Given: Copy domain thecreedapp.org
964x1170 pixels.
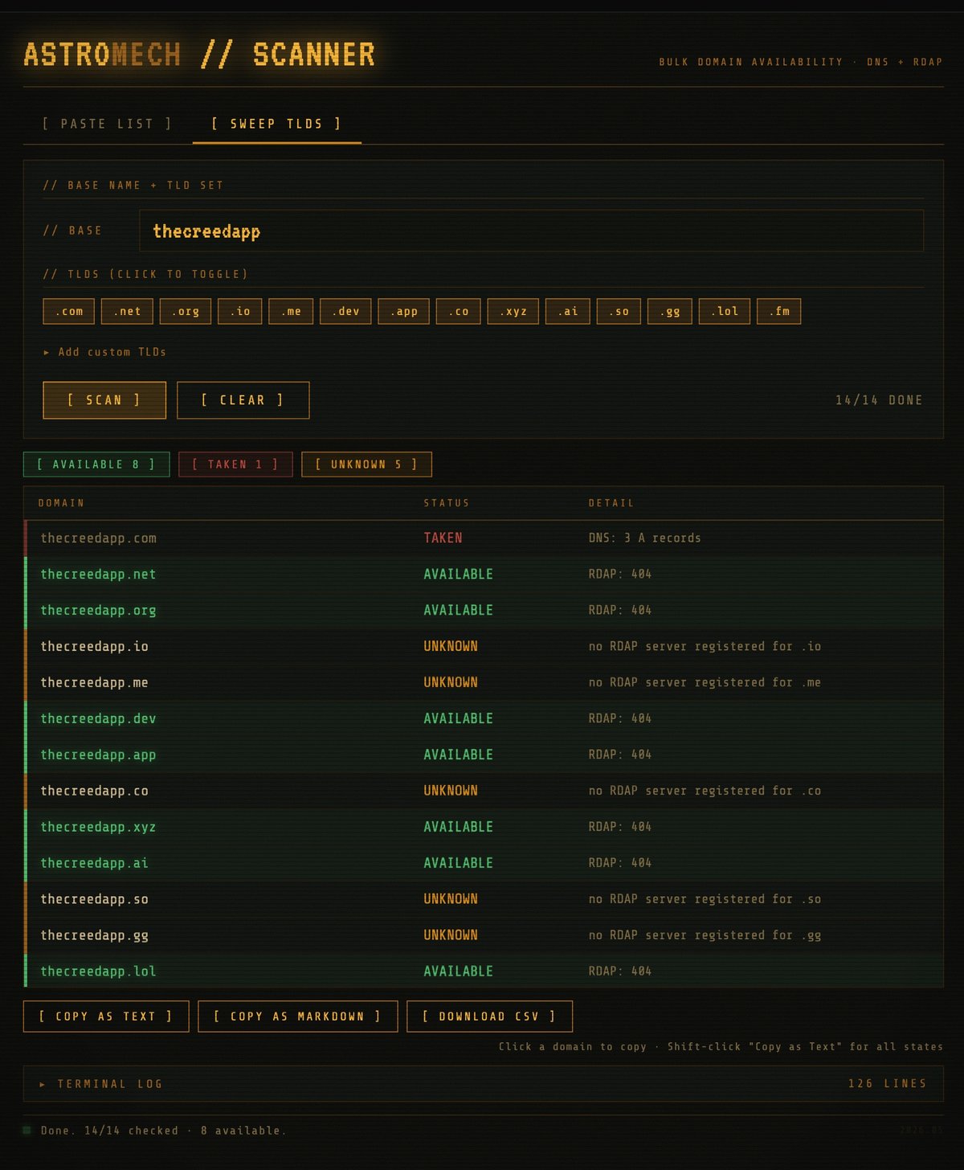Looking at the screenshot, I should click(x=98, y=611).
